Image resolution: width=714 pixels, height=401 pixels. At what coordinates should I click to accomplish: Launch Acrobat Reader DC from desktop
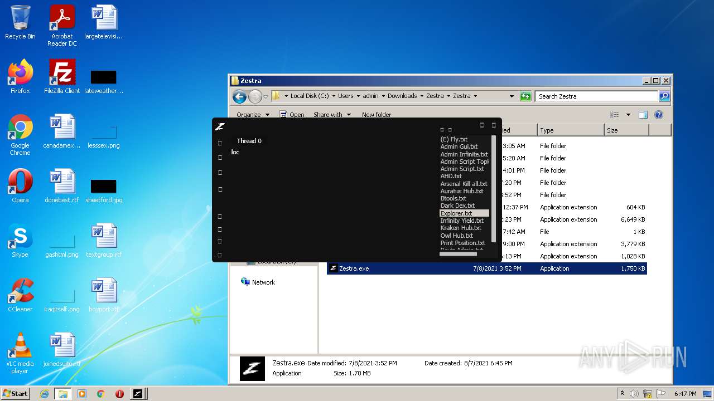(62, 26)
